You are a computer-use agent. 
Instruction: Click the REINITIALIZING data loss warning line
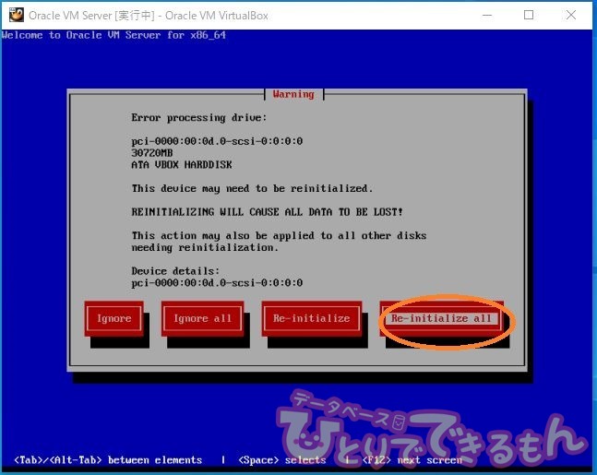point(267,212)
